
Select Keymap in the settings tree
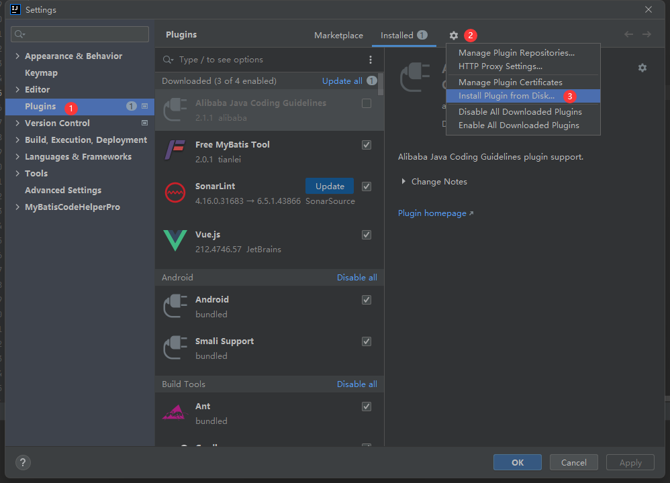tap(41, 72)
